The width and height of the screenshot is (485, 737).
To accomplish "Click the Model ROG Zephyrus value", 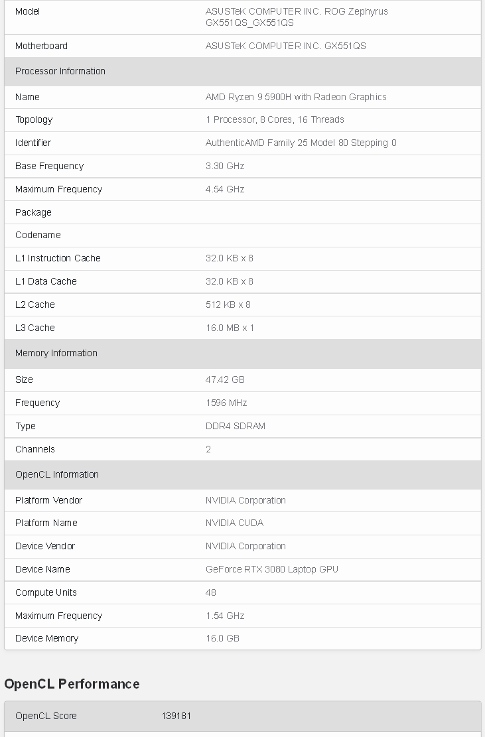I will point(297,17).
